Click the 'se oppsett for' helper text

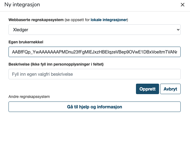(x=78, y=20)
